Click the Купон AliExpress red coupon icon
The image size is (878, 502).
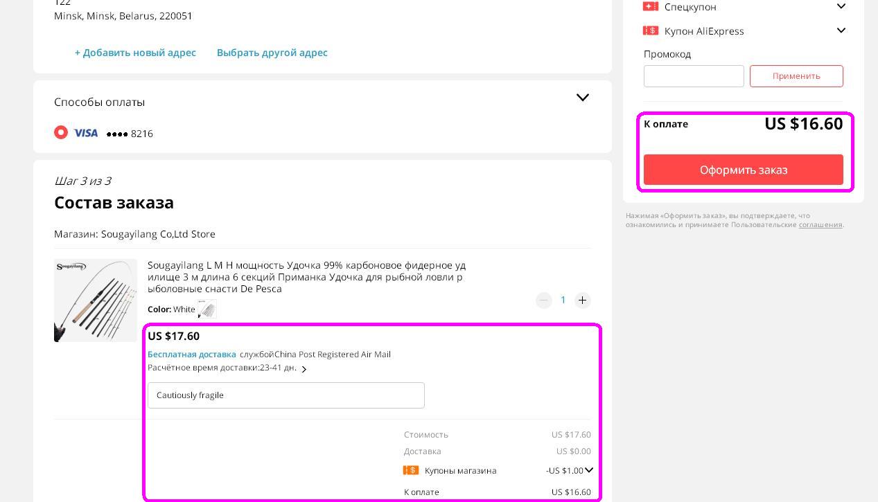(650, 30)
